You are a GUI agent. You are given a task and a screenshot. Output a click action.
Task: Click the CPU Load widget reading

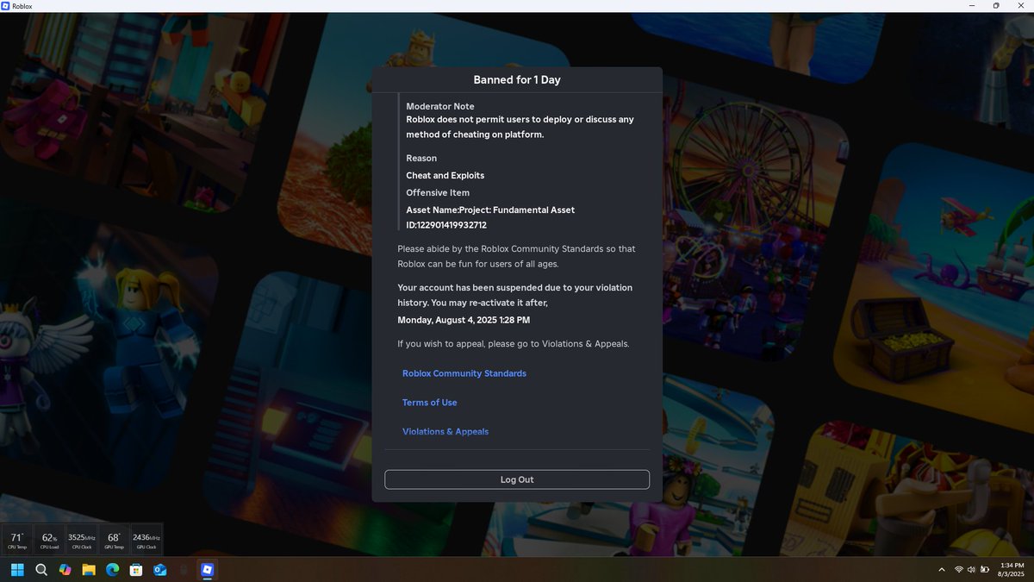(x=49, y=541)
